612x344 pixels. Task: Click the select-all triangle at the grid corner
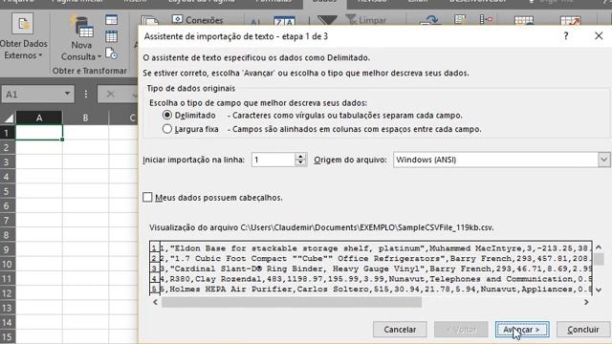[x=8, y=118]
